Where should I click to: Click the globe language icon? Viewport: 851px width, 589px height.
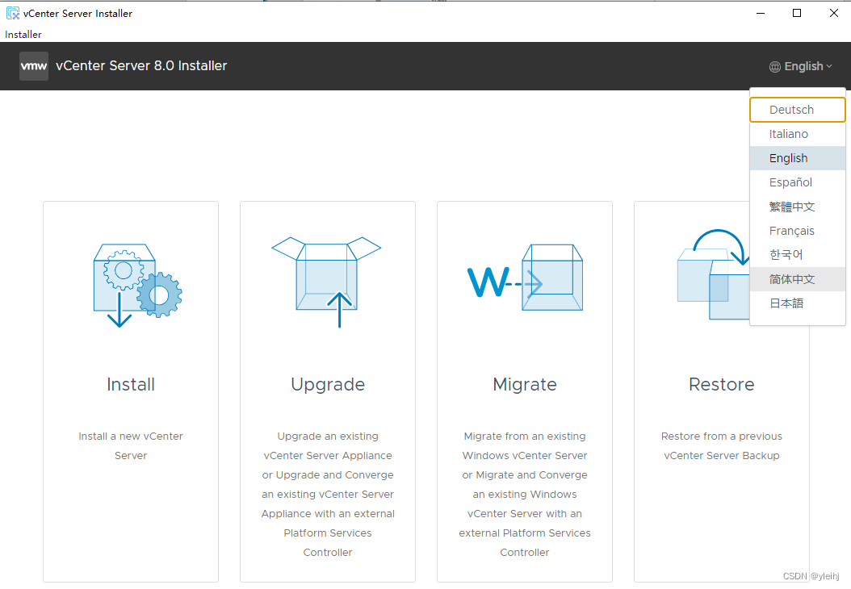[775, 67]
